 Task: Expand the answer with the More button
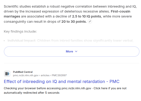click(72, 51)
